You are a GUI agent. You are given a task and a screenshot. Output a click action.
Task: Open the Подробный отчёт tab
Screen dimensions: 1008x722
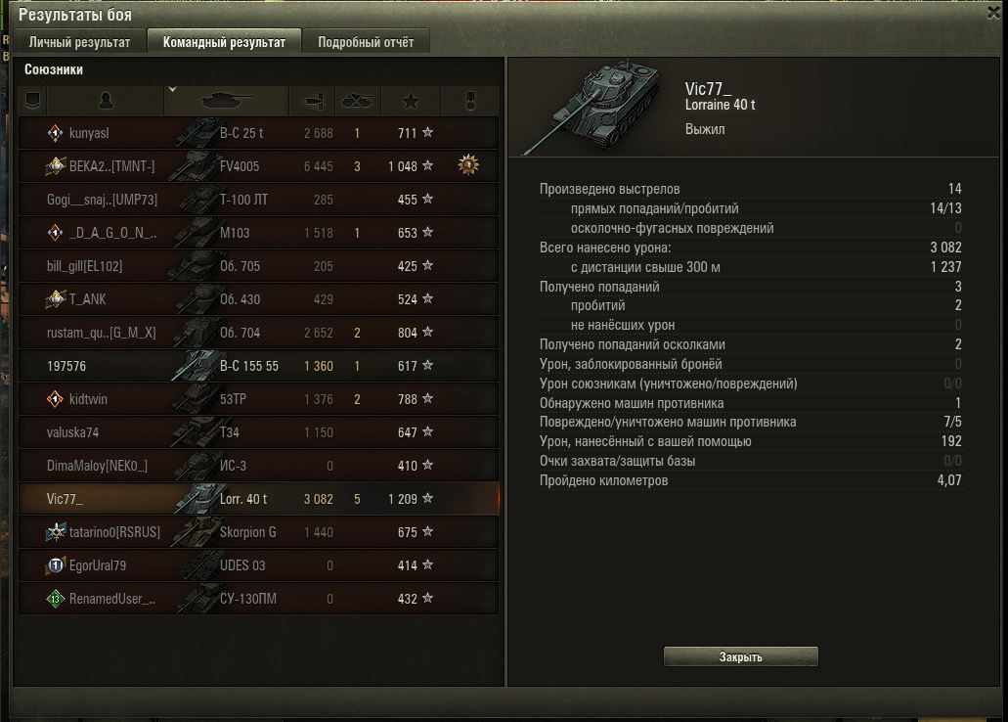coord(366,42)
